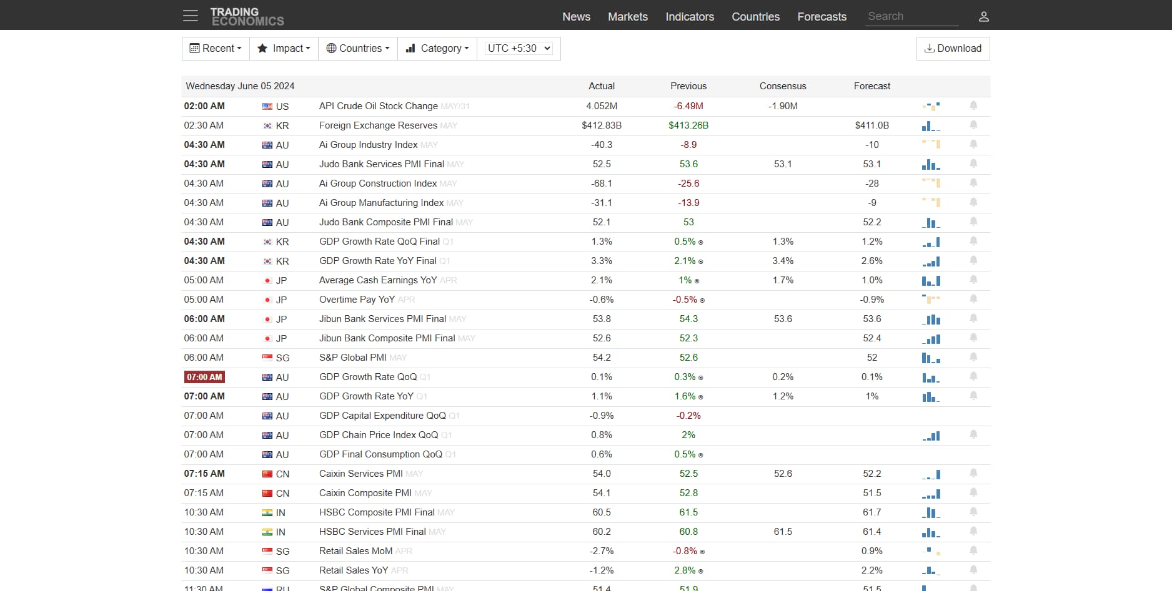
Task: Click SG country link on Retail Sales MoM row
Action: pos(282,552)
